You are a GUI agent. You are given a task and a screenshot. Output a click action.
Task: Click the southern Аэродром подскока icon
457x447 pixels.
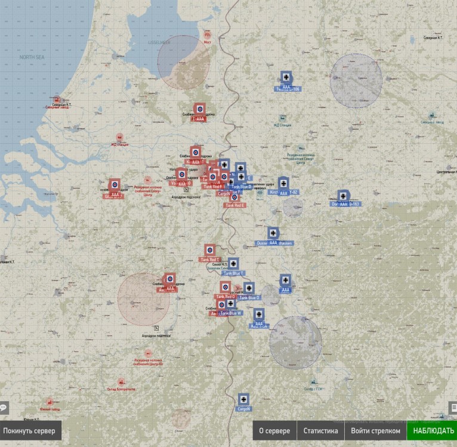point(156,328)
